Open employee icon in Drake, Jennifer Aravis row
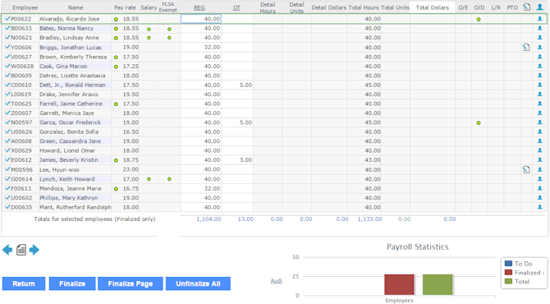Image resolution: width=550 pixels, height=304 pixels. pyautogui.click(x=540, y=94)
